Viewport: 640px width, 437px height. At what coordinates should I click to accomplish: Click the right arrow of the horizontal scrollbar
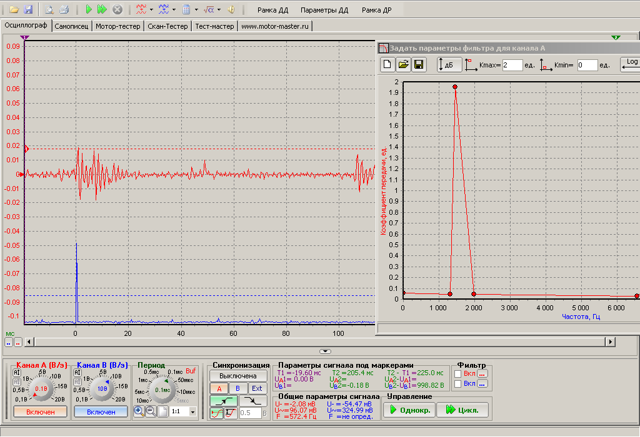[610, 341]
